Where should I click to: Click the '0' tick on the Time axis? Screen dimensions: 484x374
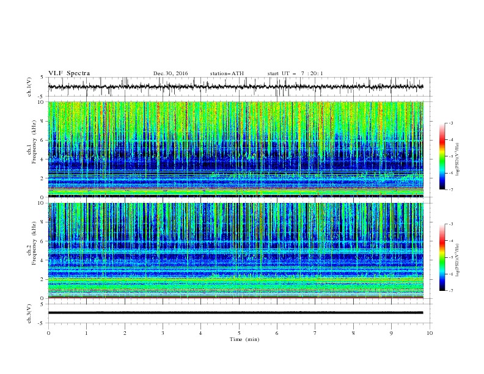click(48, 333)
